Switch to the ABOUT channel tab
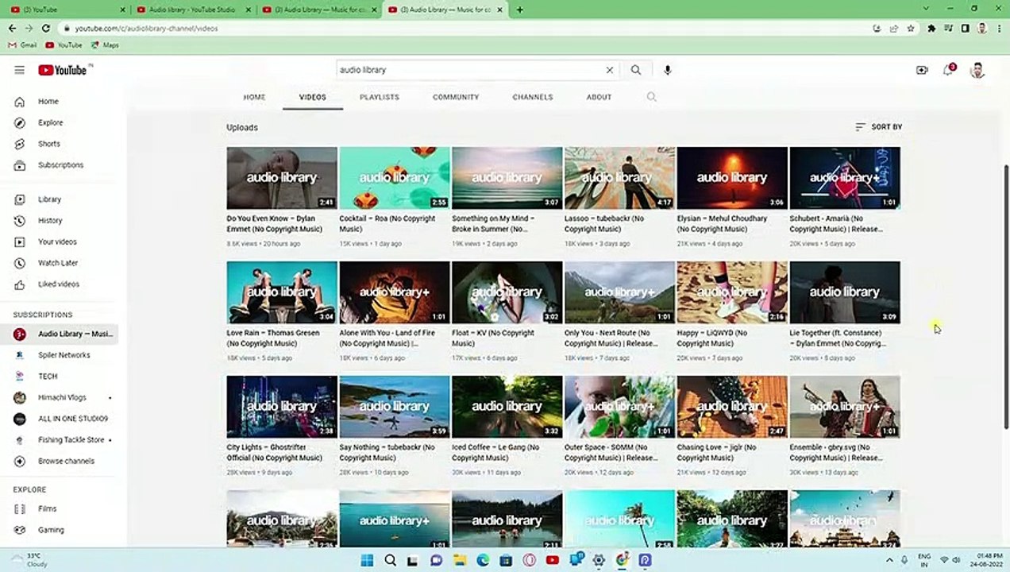 [x=599, y=97]
